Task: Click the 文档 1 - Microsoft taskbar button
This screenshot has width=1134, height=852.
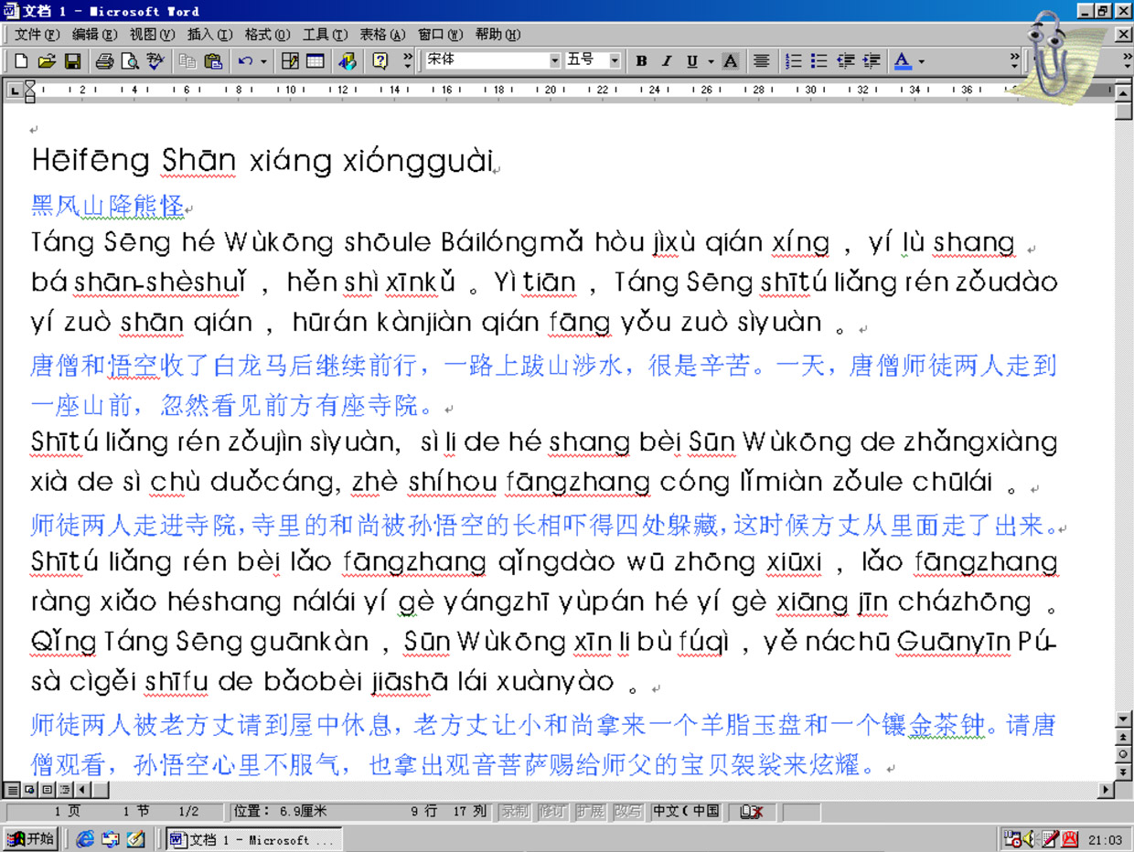Action: click(x=253, y=839)
